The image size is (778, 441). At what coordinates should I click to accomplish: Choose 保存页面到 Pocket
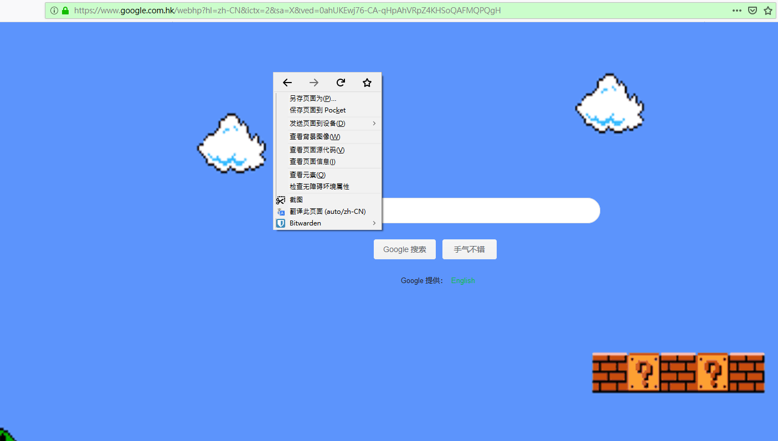pyautogui.click(x=328, y=110)
